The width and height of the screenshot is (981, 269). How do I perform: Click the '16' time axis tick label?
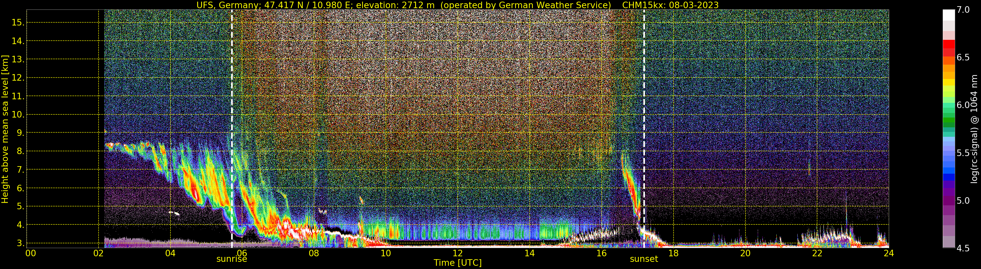click(x=601, y=253)
